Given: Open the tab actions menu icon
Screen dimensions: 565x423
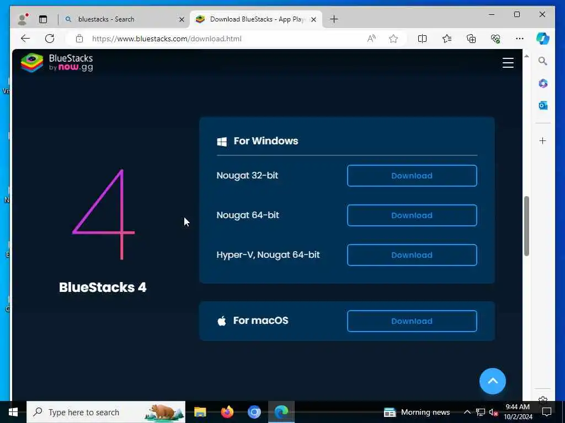Looking at the screenshot, I should 43,19.
